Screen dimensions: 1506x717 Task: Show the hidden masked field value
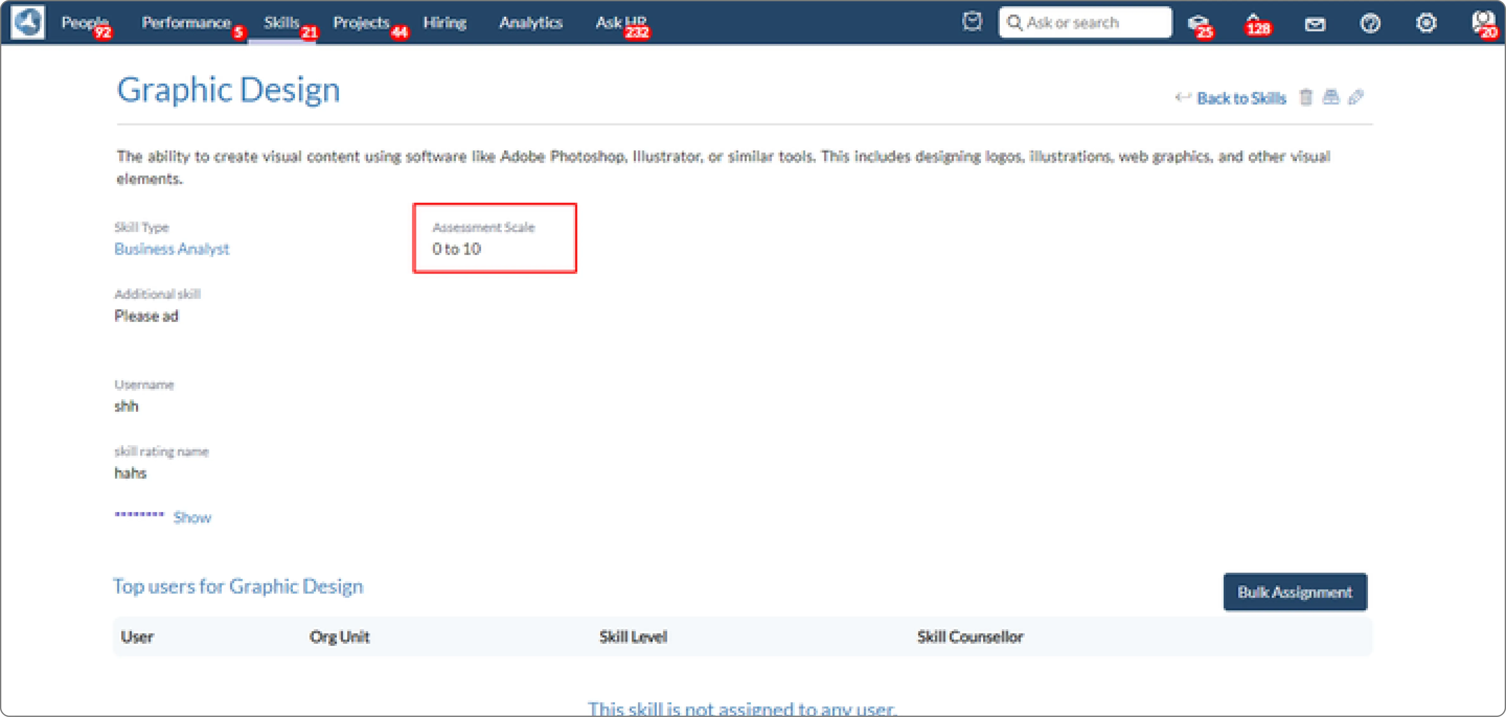[x=192, y=517]
